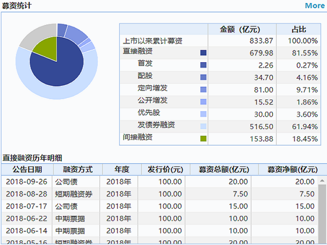Click the 年度 column header
This screenshot has width=327, height=245.
click(122, 170)
